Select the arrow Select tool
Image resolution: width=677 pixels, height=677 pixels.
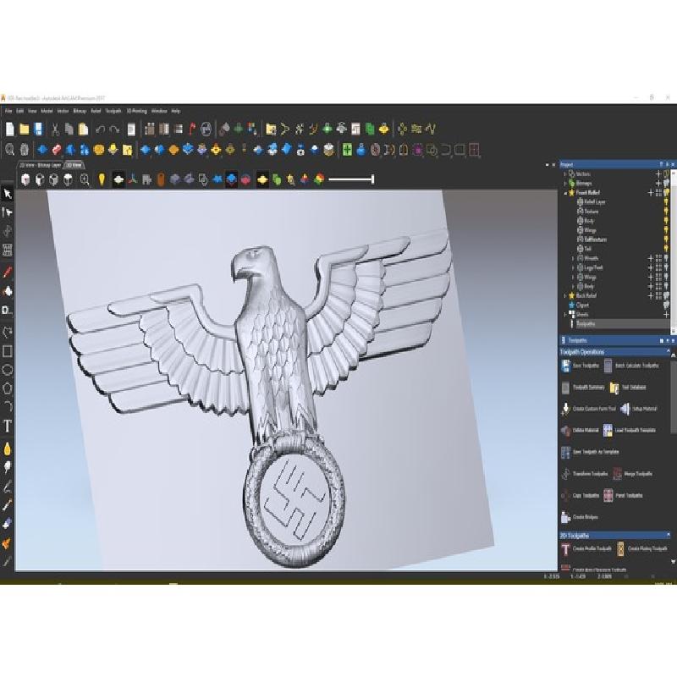8,194
